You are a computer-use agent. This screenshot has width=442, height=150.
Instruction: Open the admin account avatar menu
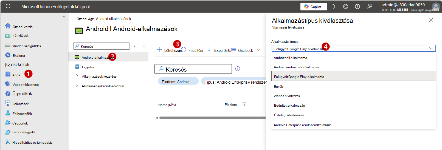pos(436,7)
